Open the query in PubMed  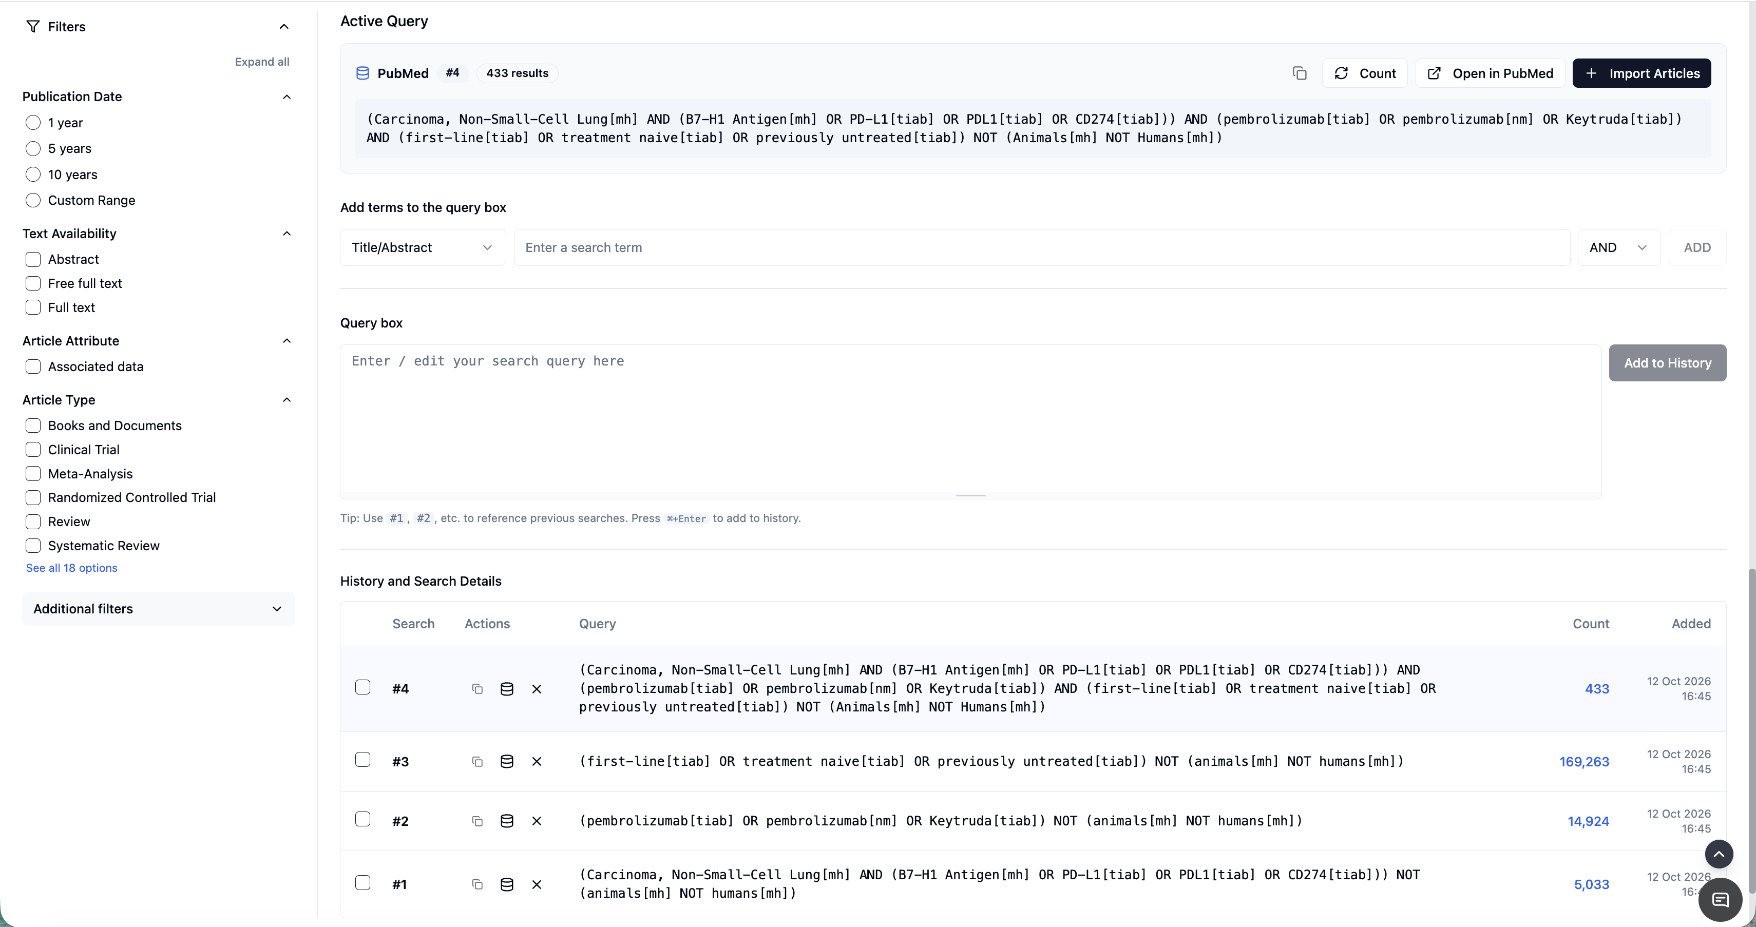coord(1490,73)
